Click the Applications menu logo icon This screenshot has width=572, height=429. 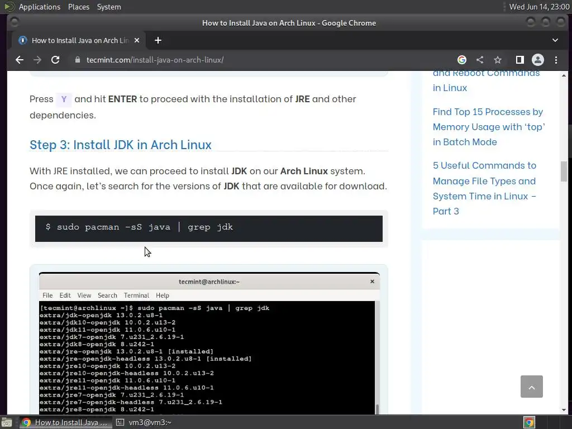(9, 7)
